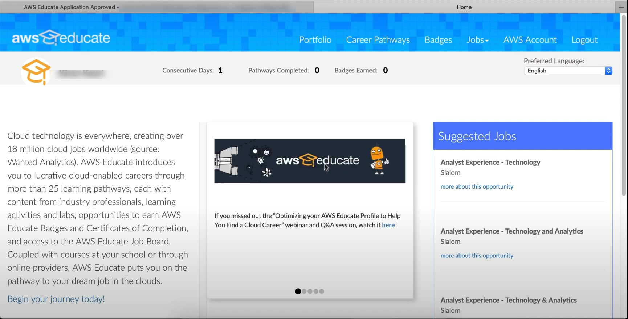Switch to the Home browser tab
This screenshot has width=628, height=319.
point(464,7)
